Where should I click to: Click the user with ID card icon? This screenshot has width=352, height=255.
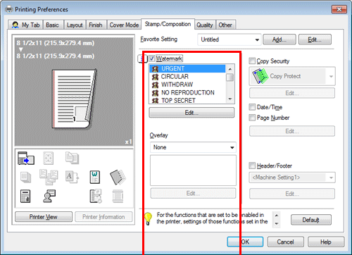(49, 197)
